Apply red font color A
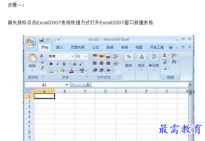Screen dimensions: 205x141 coord(71,71)
